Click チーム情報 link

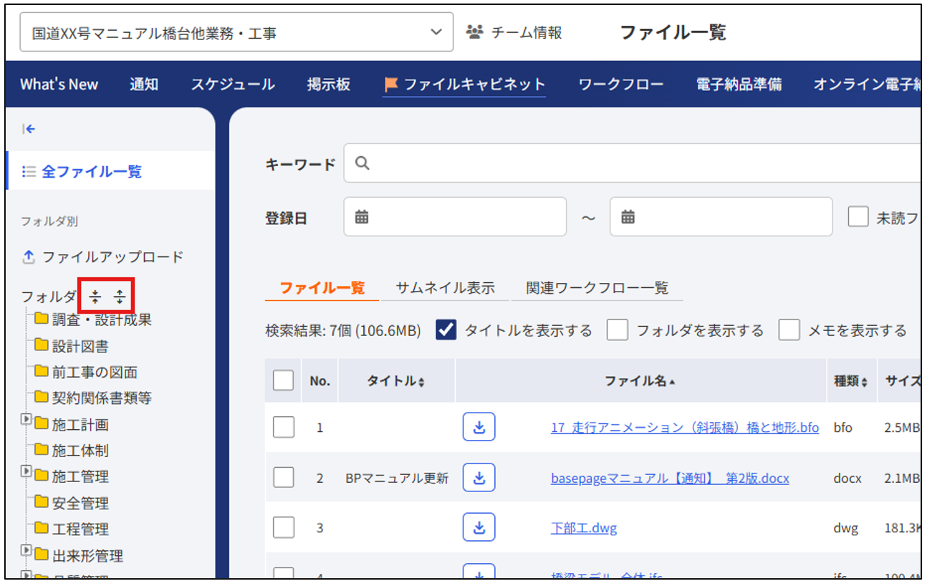527,32
